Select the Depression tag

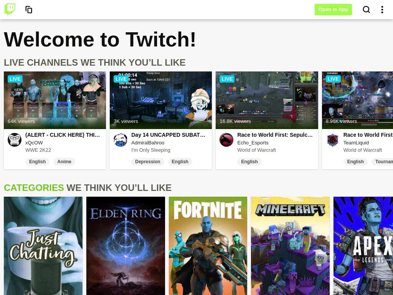[148, 162]
